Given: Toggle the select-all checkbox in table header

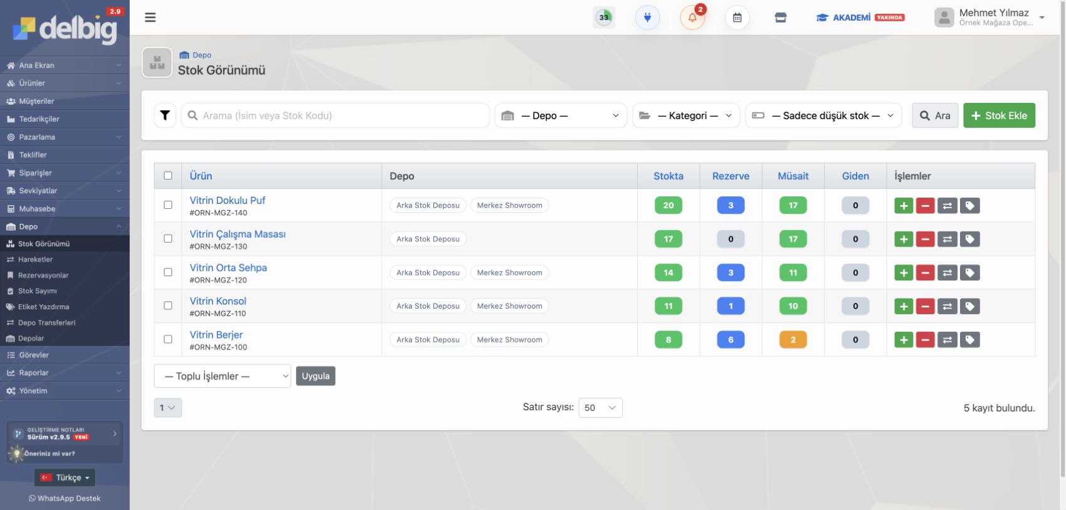Looking at the screenshot, I should [168, 176].
